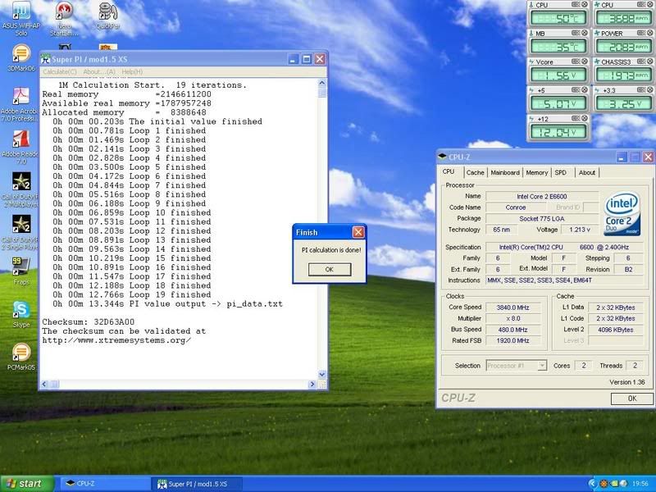Switch to CPU-Z via taskbar button
Screen dimensions: 656x492
coord(106,484)
